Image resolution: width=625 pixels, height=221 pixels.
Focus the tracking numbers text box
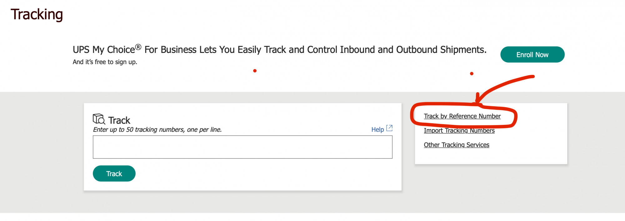(x=242, y=147)
